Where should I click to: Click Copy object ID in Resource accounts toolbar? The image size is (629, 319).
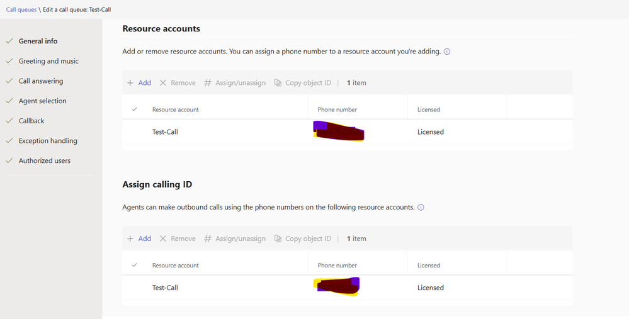303,83
